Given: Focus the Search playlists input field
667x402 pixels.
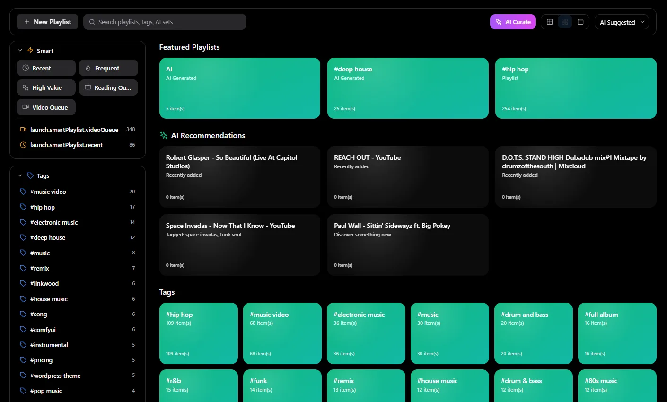Looking at the screenshot, I should click(165, 22).
